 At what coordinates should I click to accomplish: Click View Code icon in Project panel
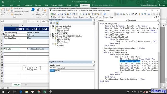point(51,23)
